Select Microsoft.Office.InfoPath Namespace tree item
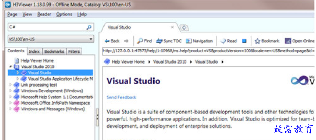The width and height of the screenshot is (316, 140). [55, 103]
